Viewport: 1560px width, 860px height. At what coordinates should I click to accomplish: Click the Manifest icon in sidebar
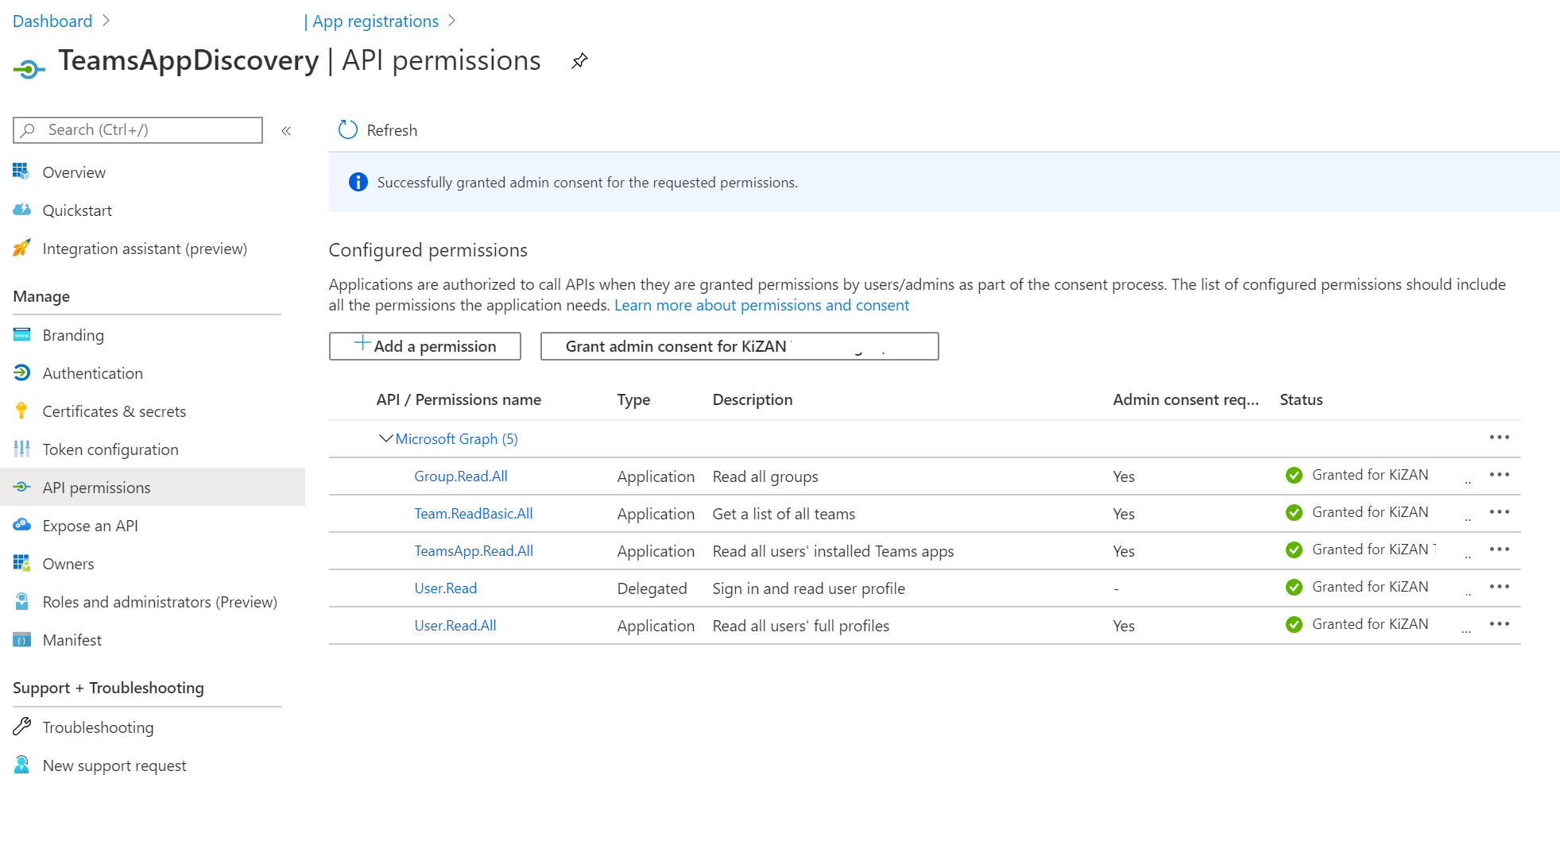pos(21,639)
